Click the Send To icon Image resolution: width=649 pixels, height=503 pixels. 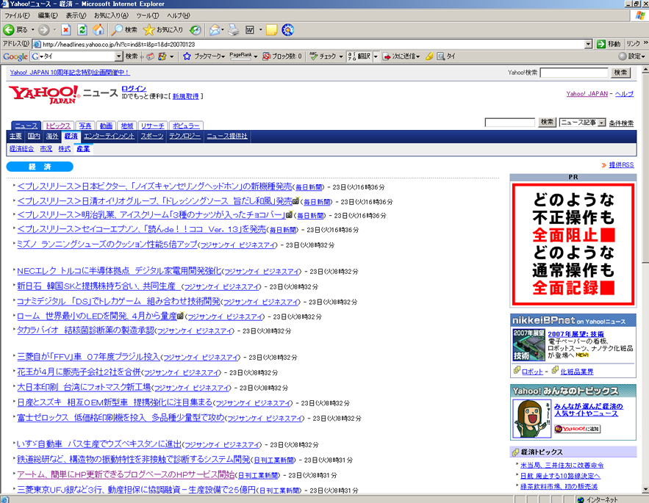(387, 57)
